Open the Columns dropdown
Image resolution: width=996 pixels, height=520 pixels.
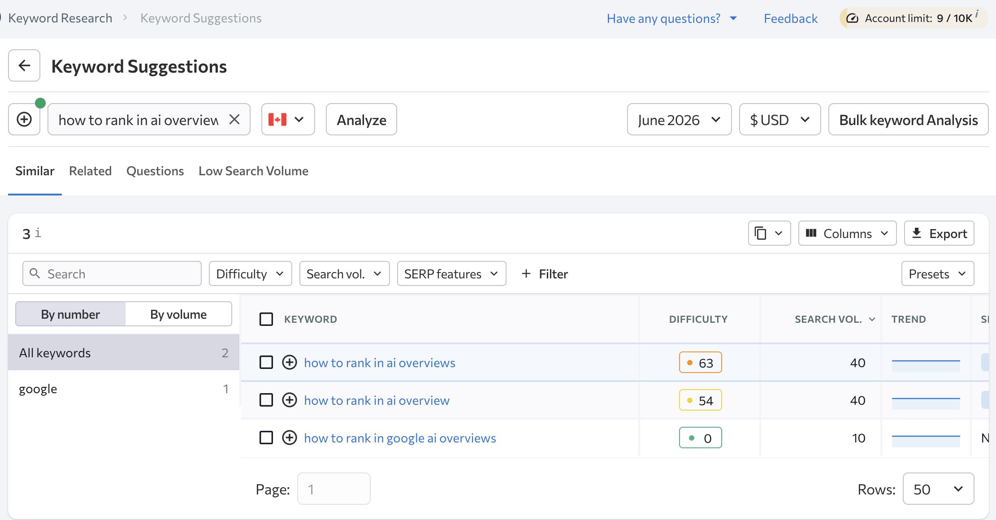click(847, 233)
